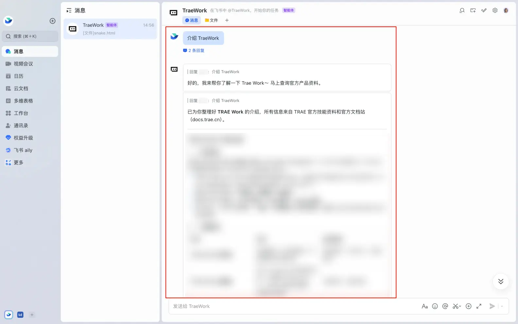Click the 介绍 TraeWork message bubble
The image size is (518, 324).
pyautogui.click(x=203, y=38)
